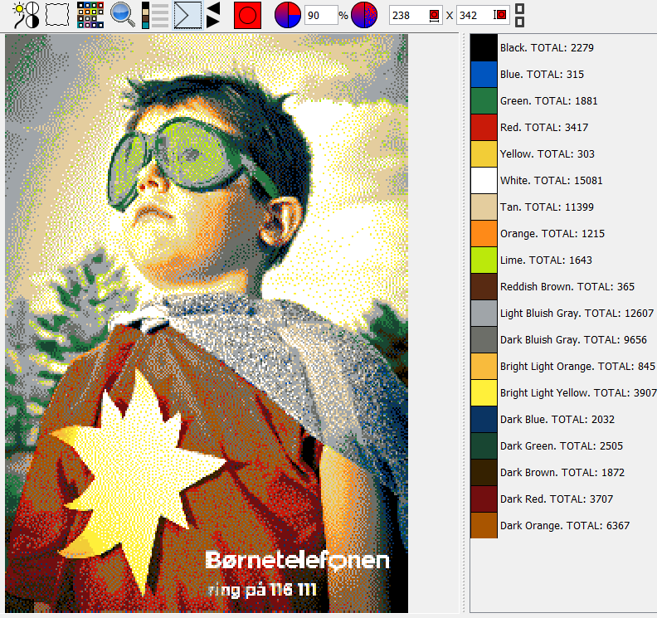Select the Dark Orange color swatch
Viewport: 657px width, 618px height.
(484, 525)
